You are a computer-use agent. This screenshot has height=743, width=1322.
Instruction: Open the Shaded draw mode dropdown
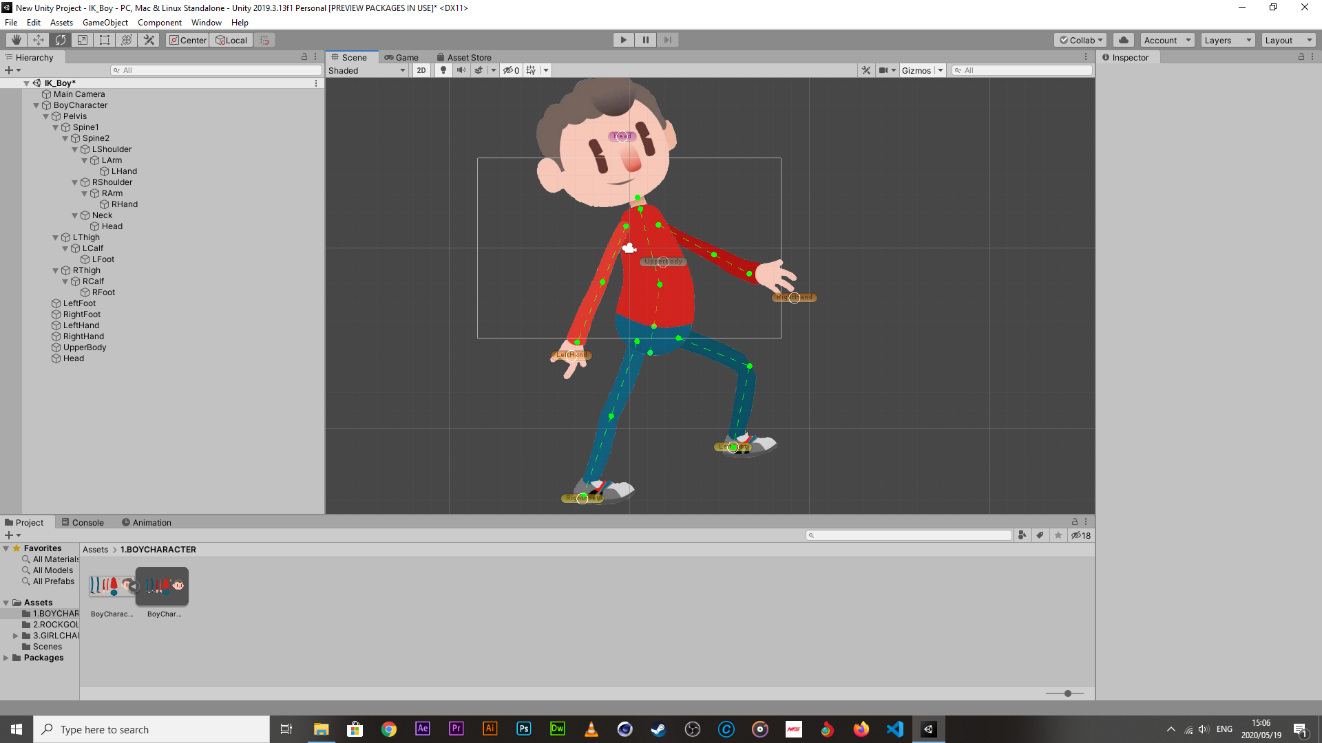click(367, 70)
